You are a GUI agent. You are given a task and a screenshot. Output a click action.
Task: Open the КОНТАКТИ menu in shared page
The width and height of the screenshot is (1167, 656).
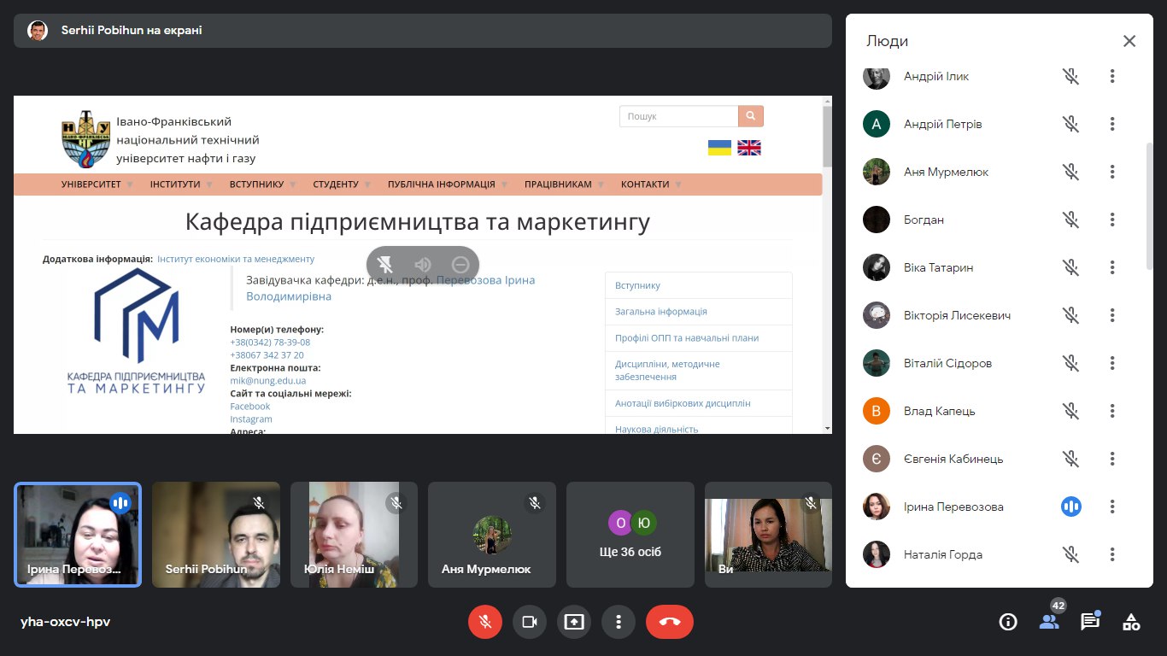click(x=645, y=184)
